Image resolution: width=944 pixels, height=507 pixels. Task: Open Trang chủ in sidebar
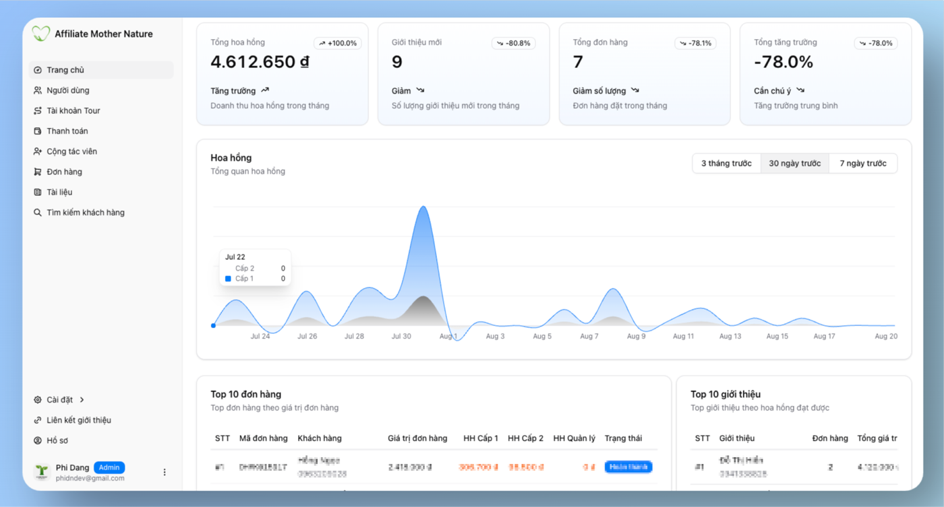[x=101, y=70]
